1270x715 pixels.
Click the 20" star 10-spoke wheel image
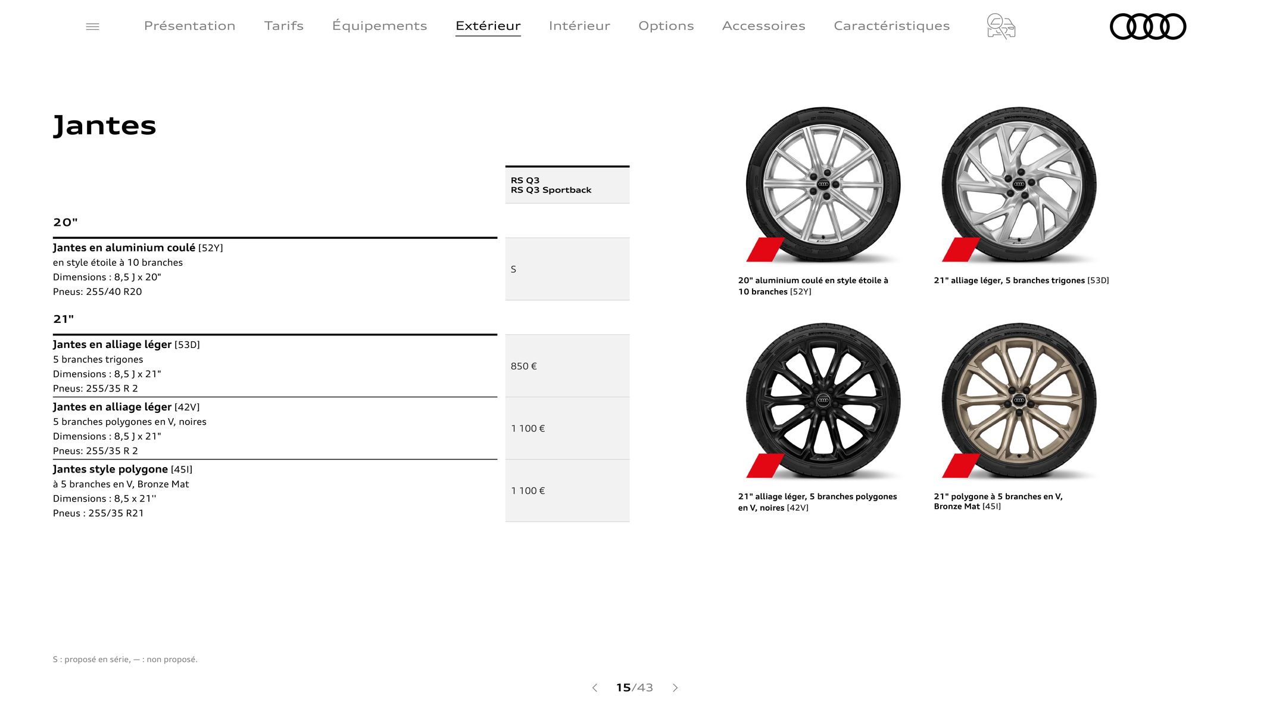click(823, 184)
